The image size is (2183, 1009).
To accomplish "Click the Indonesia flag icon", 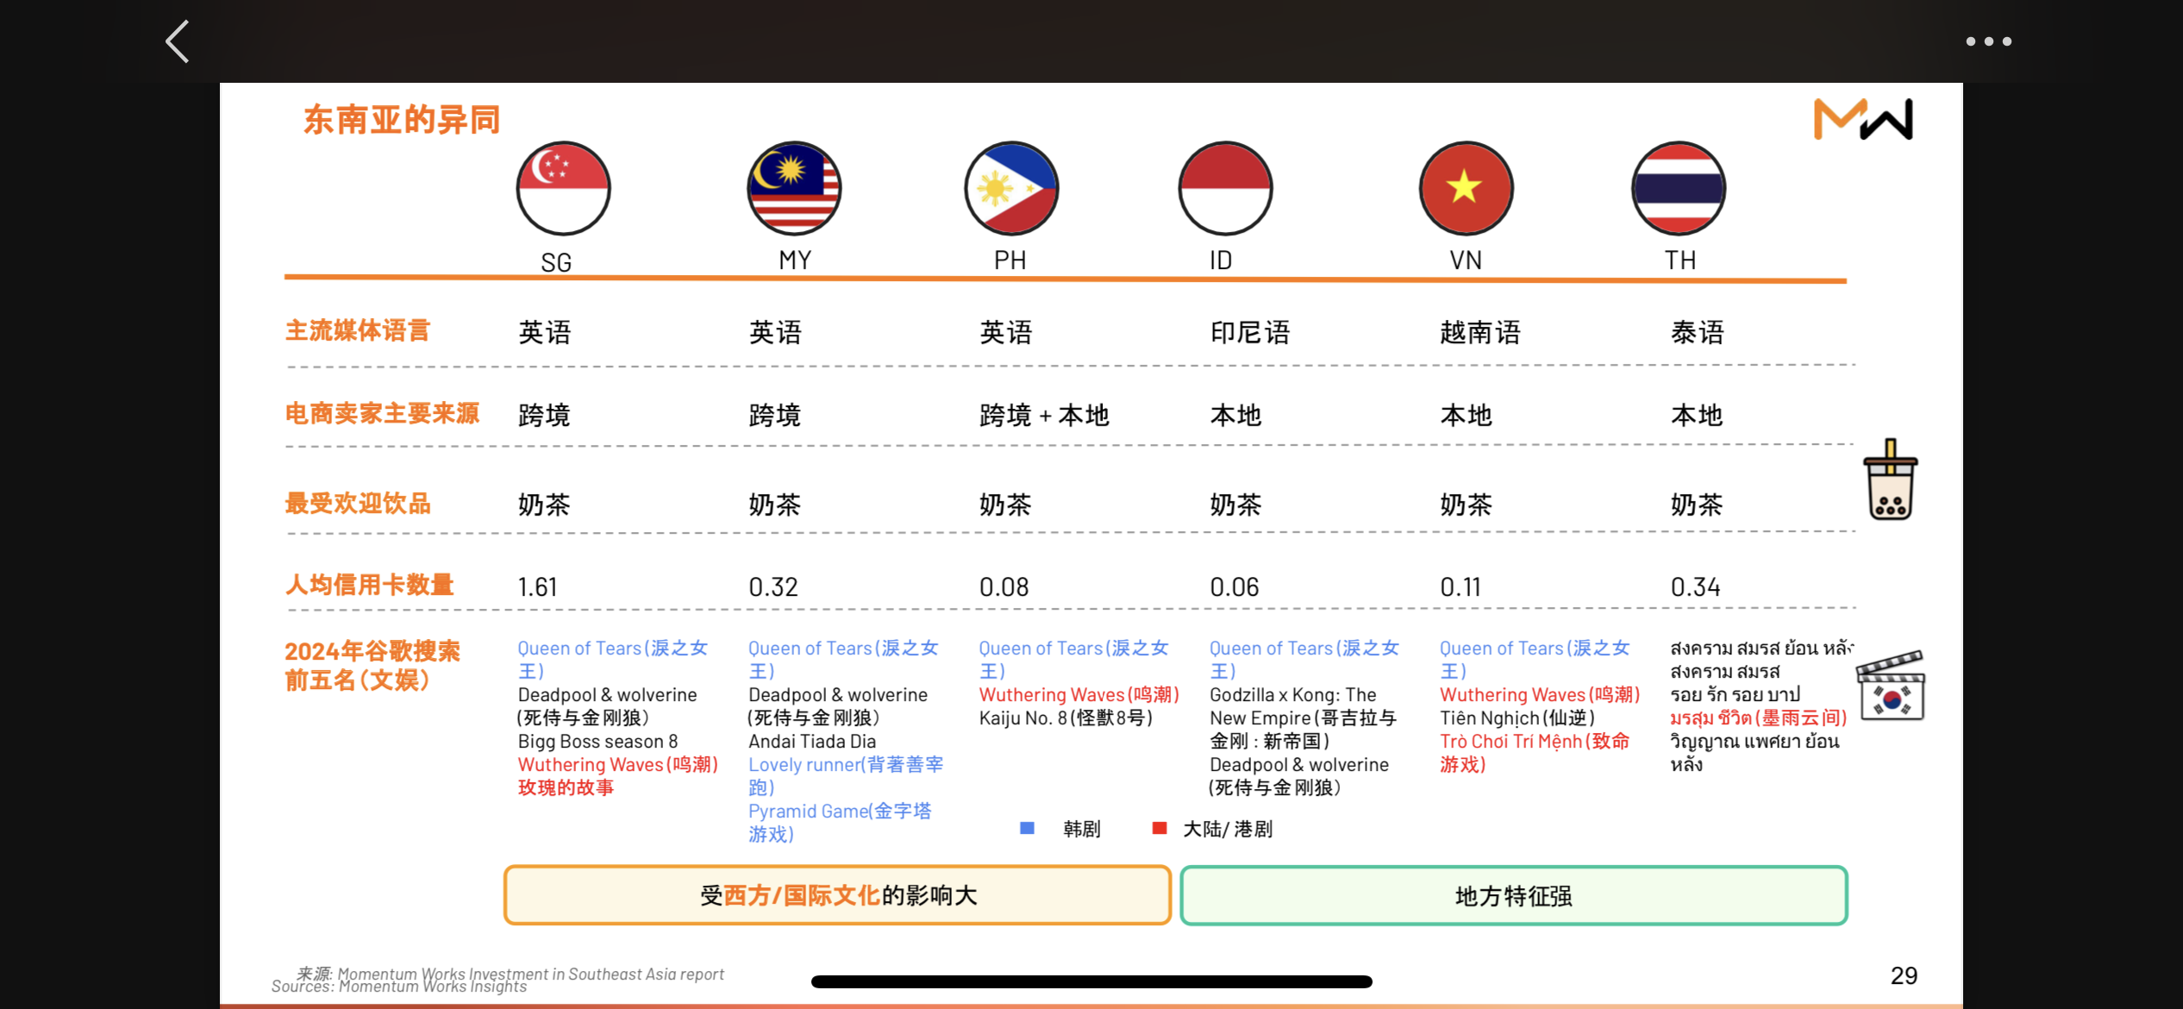I will (1225, 188).
